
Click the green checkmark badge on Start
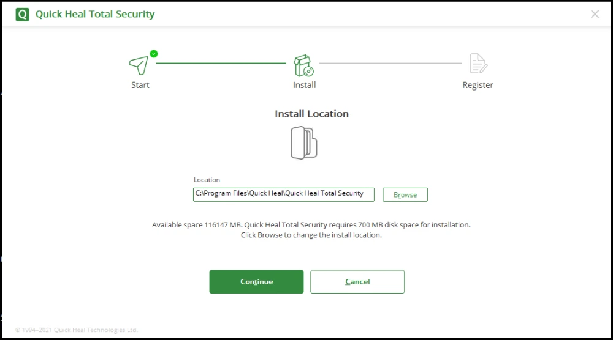[x=154, y=54]
